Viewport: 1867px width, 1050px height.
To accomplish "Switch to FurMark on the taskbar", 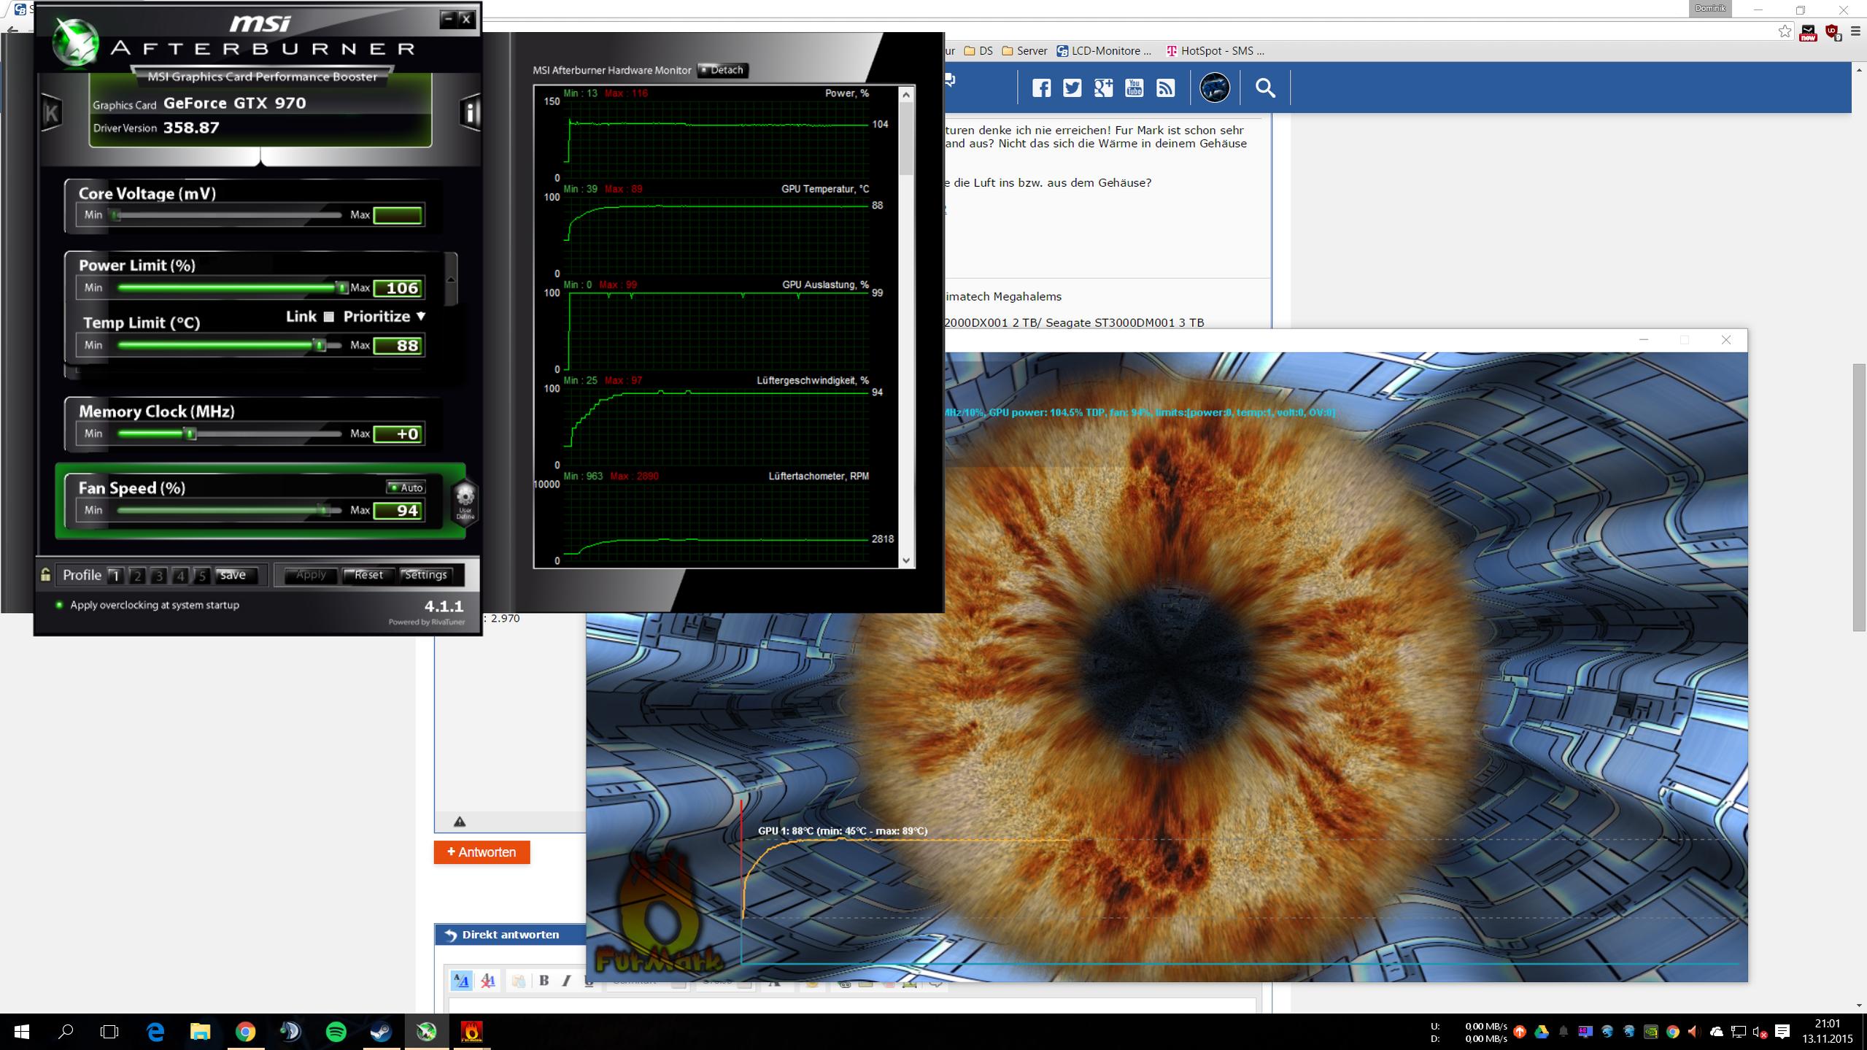I will [x=471, y=1032].
